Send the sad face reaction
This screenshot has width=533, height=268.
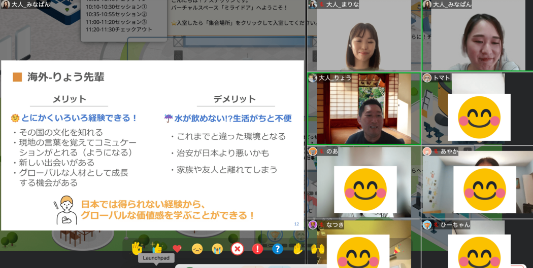pos(197,249)
